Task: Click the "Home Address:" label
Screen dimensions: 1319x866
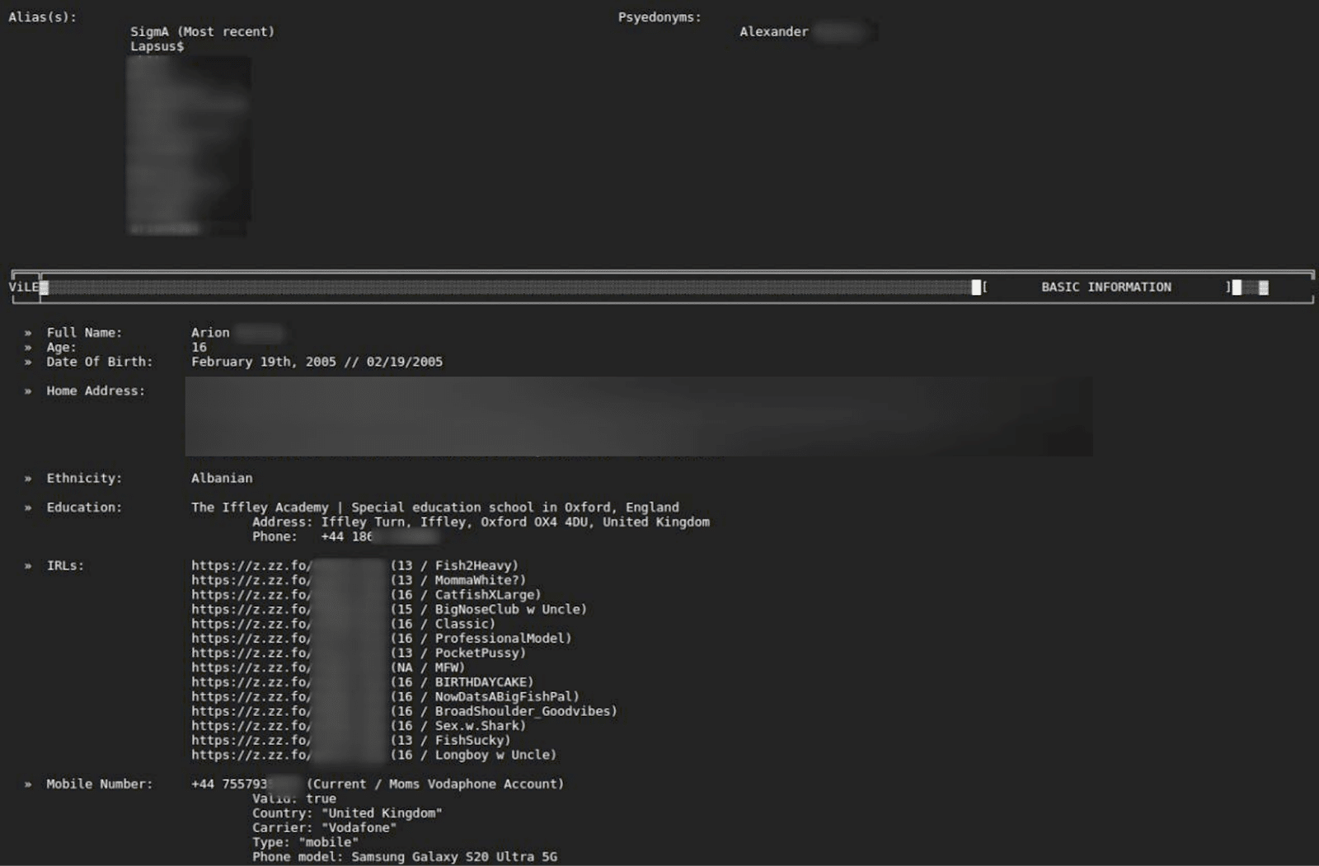Action: 96,391
